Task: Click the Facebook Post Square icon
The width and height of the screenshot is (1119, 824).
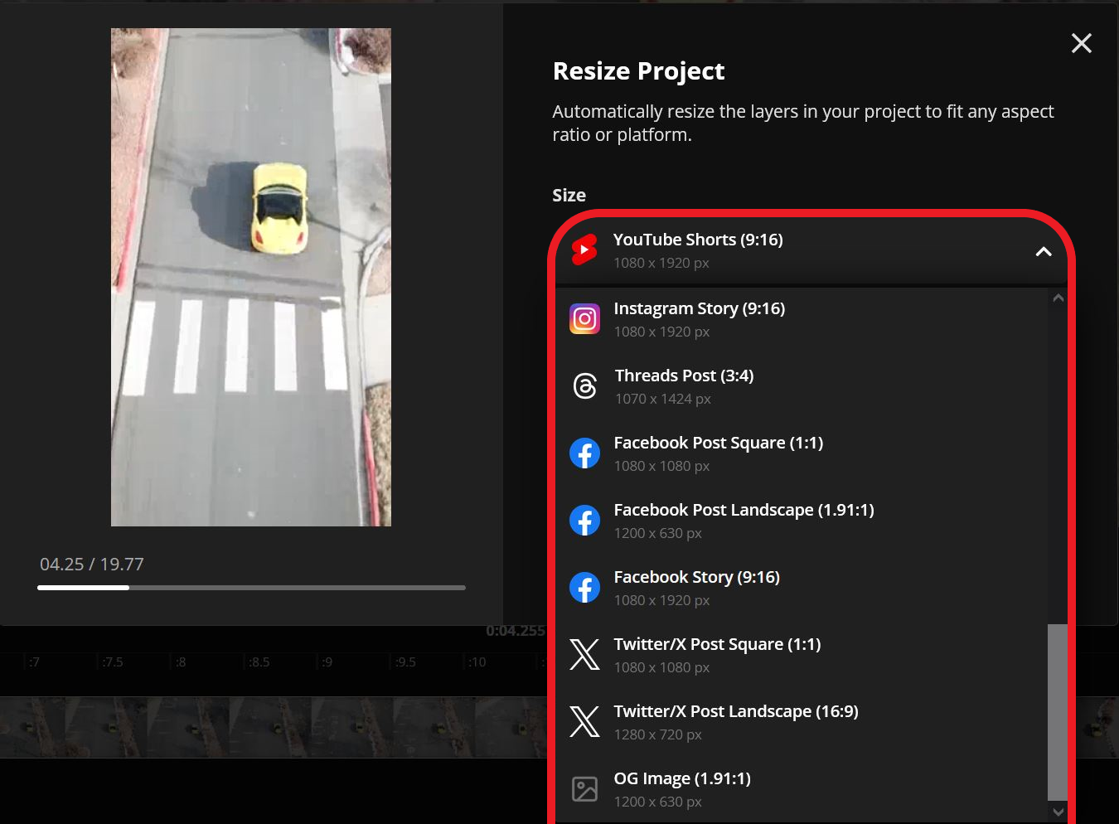Action: click(584, 453)
